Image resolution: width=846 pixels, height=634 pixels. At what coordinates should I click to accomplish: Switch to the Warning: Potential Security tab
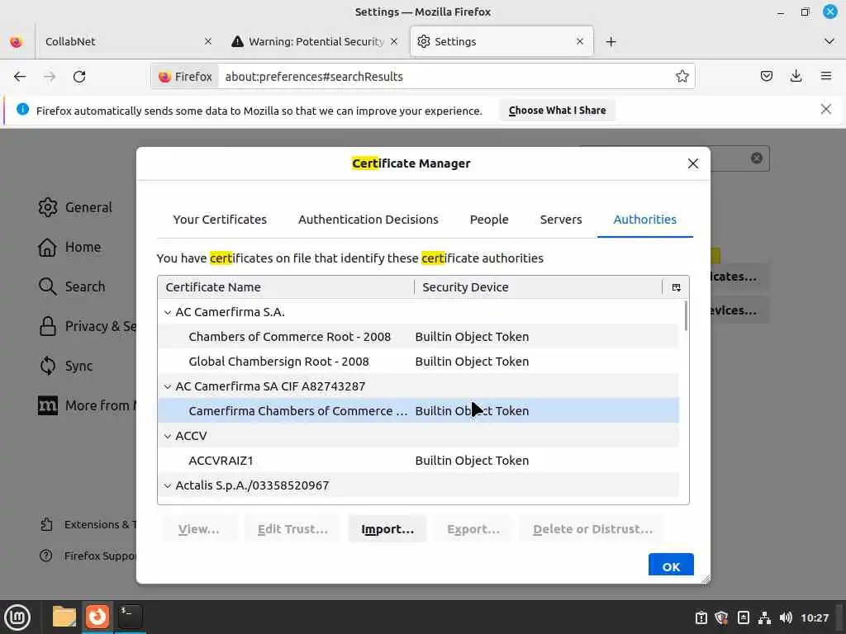pyautogui.click(x=315, y=41)
